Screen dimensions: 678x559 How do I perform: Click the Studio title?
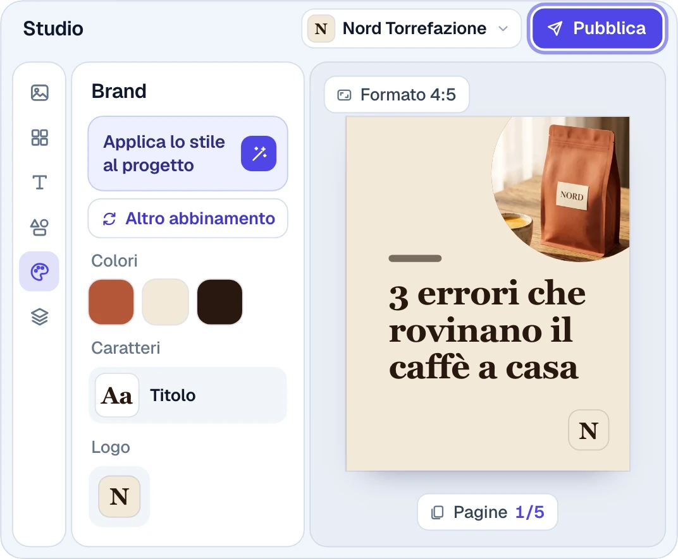[x=53, y=28]
